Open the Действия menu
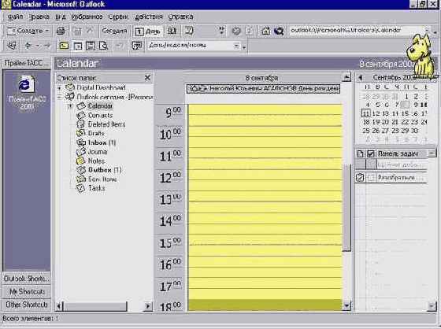This screenshot has height=329, width=441. pos(149,17)
